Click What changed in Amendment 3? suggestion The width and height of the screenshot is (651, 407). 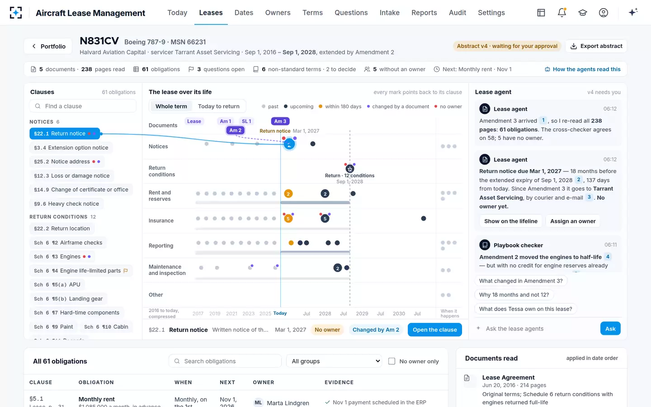(x=521, y=281)
